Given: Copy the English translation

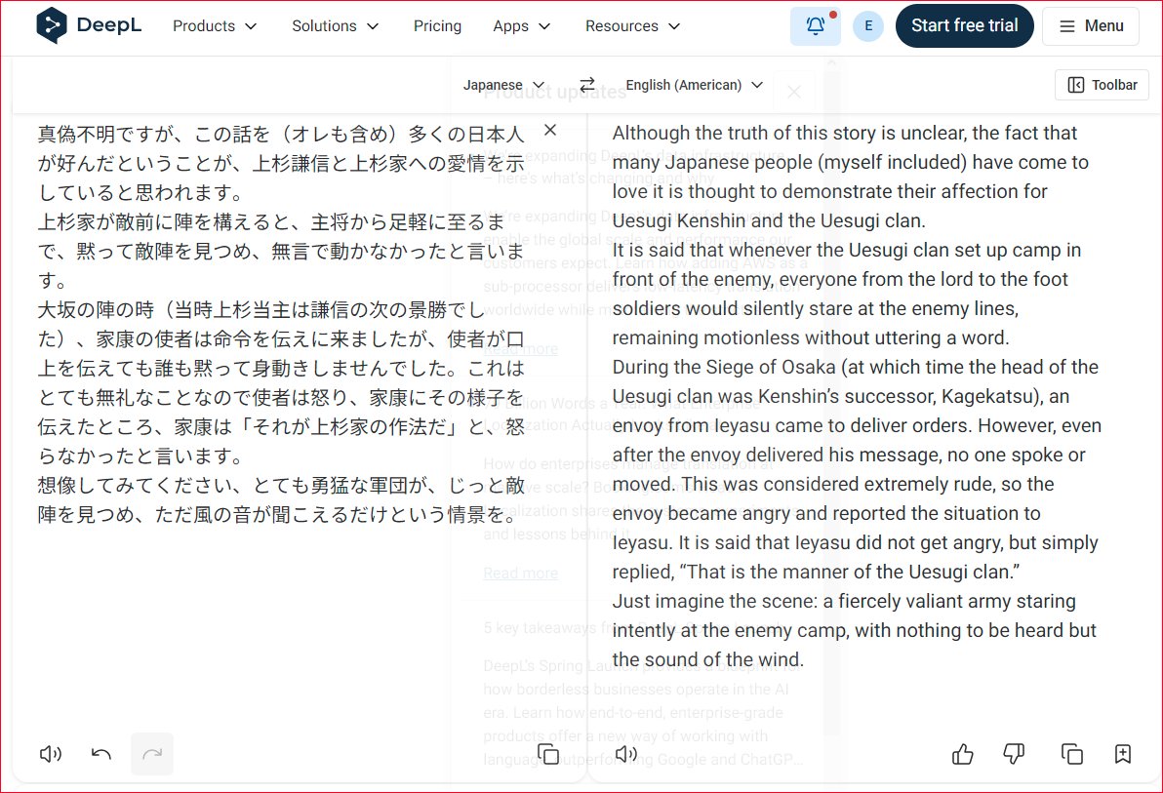Looking at the screenshot, I should pyautogui.click(x=1071, y=754).
